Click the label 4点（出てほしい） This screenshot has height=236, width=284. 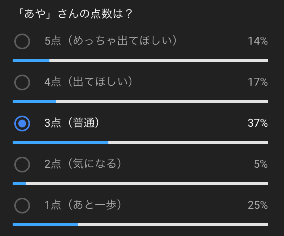(88, 82)
